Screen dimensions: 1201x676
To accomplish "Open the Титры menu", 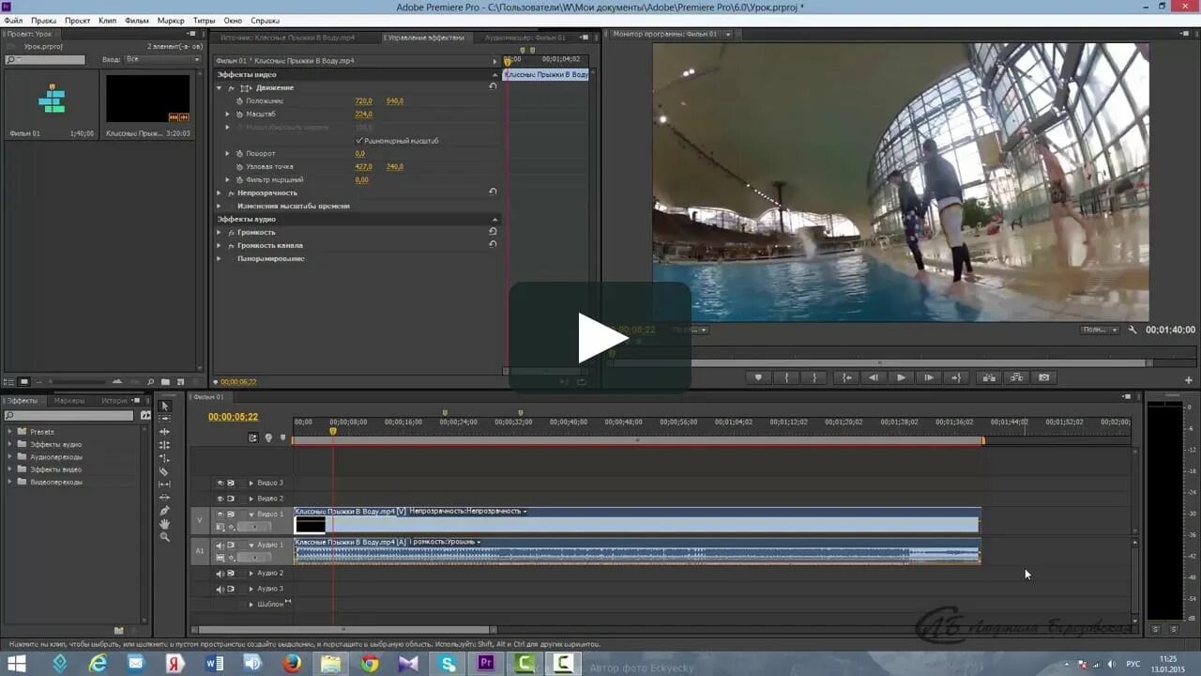I will pos(204,20).
